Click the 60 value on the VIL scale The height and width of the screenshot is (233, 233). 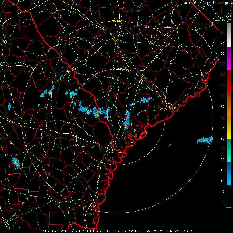click(222, 75)
